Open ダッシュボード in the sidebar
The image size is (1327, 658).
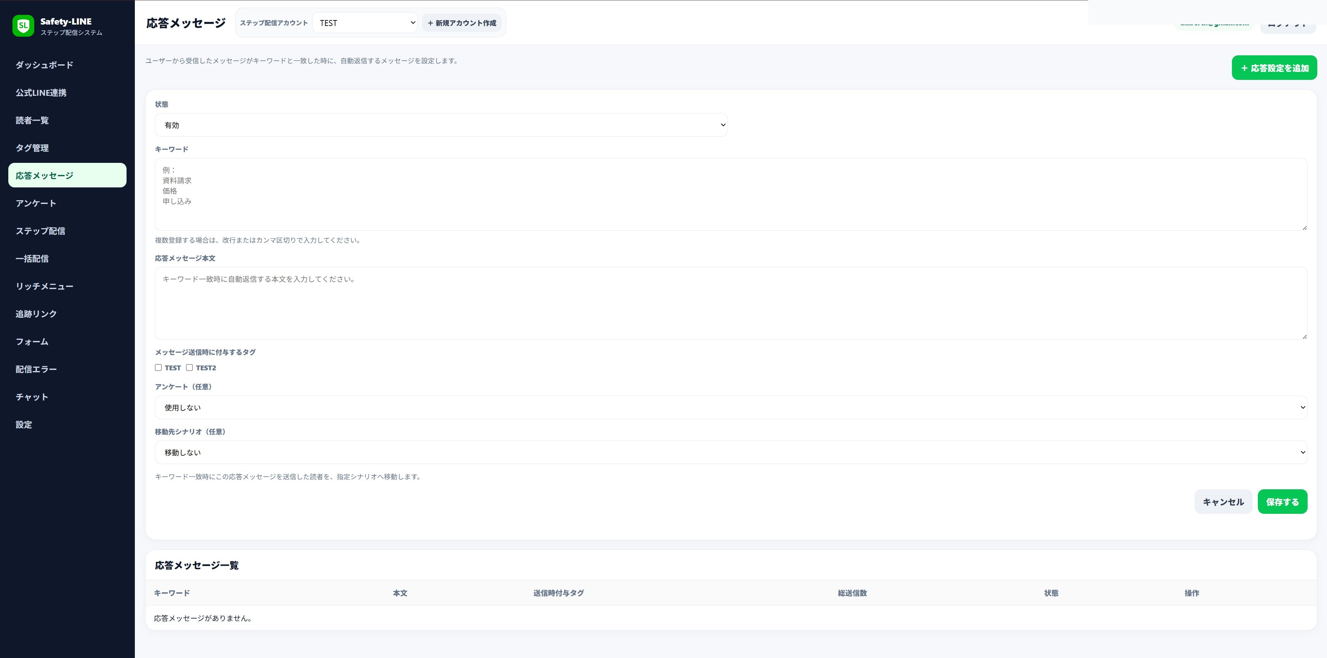(x=67, y=65)
